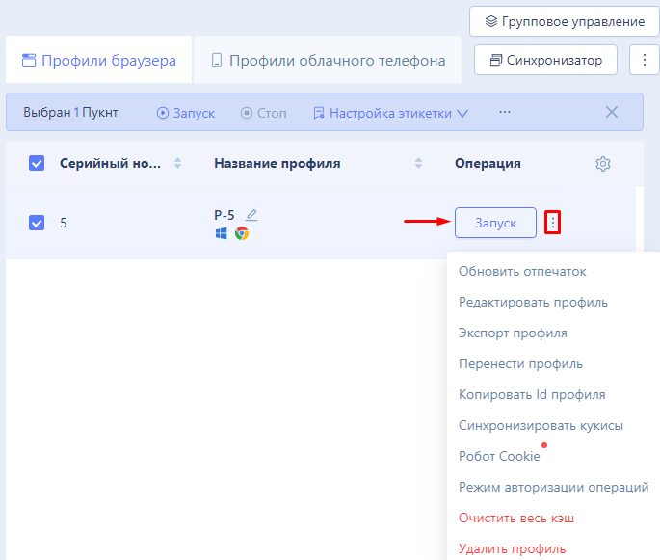660x560 pixels.
Task: Switch to Профили браузера tab
Action: click(x=99, y=60)
